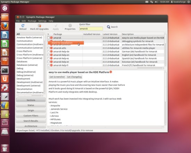Launch Firefox from the launcher

point(5,26)
